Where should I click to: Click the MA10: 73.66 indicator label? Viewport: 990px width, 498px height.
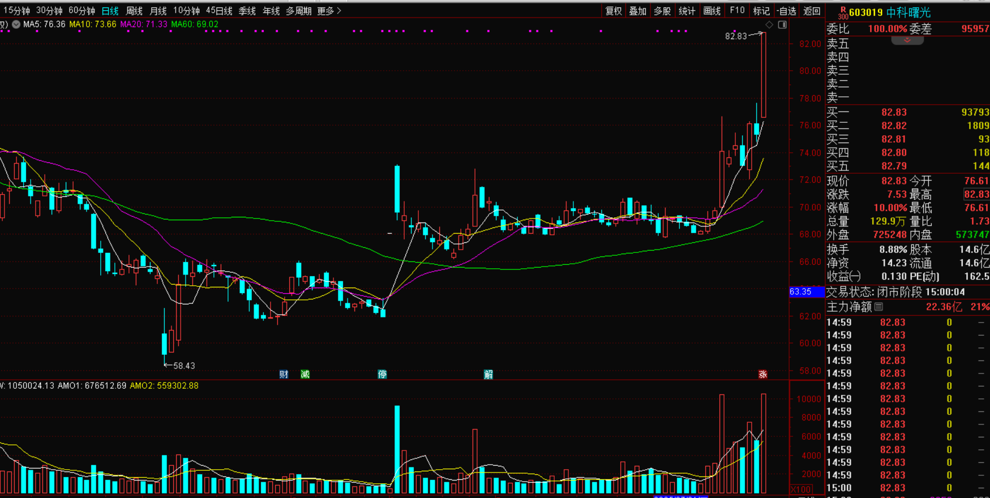[93, 24]
